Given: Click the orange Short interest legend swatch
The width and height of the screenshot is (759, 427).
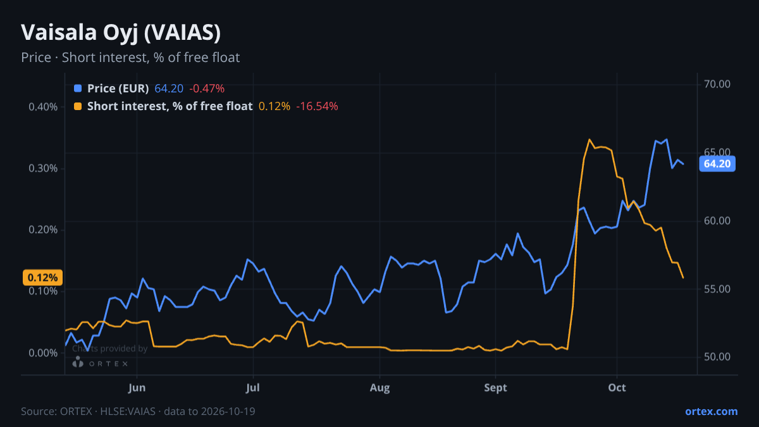Looking at the screenshot, I should [78, 106].
